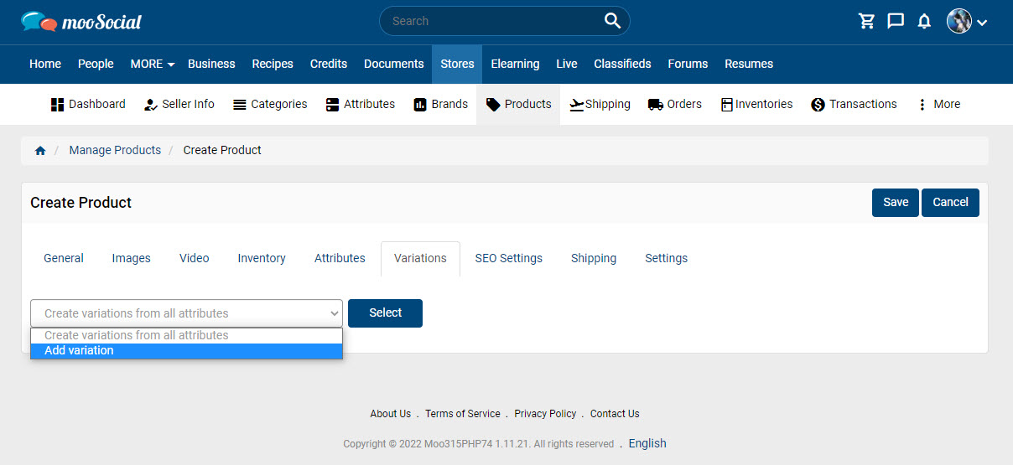Open Live in navigation

click(567, 64)
